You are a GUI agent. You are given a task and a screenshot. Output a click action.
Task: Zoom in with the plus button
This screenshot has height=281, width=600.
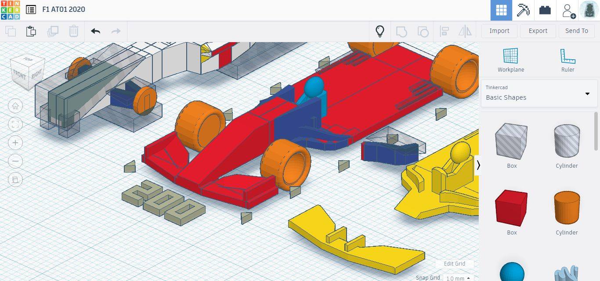point(15,143)
